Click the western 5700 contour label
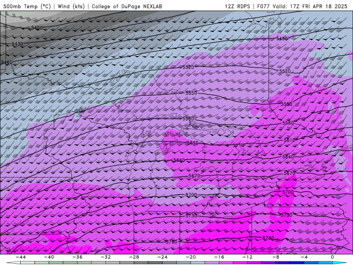This screenshot has width=353, height=265. 191,195
